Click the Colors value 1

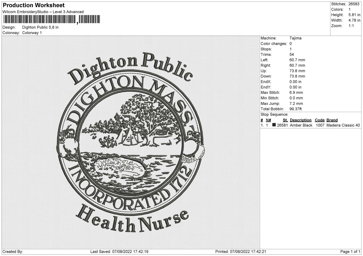coord(349,10)
